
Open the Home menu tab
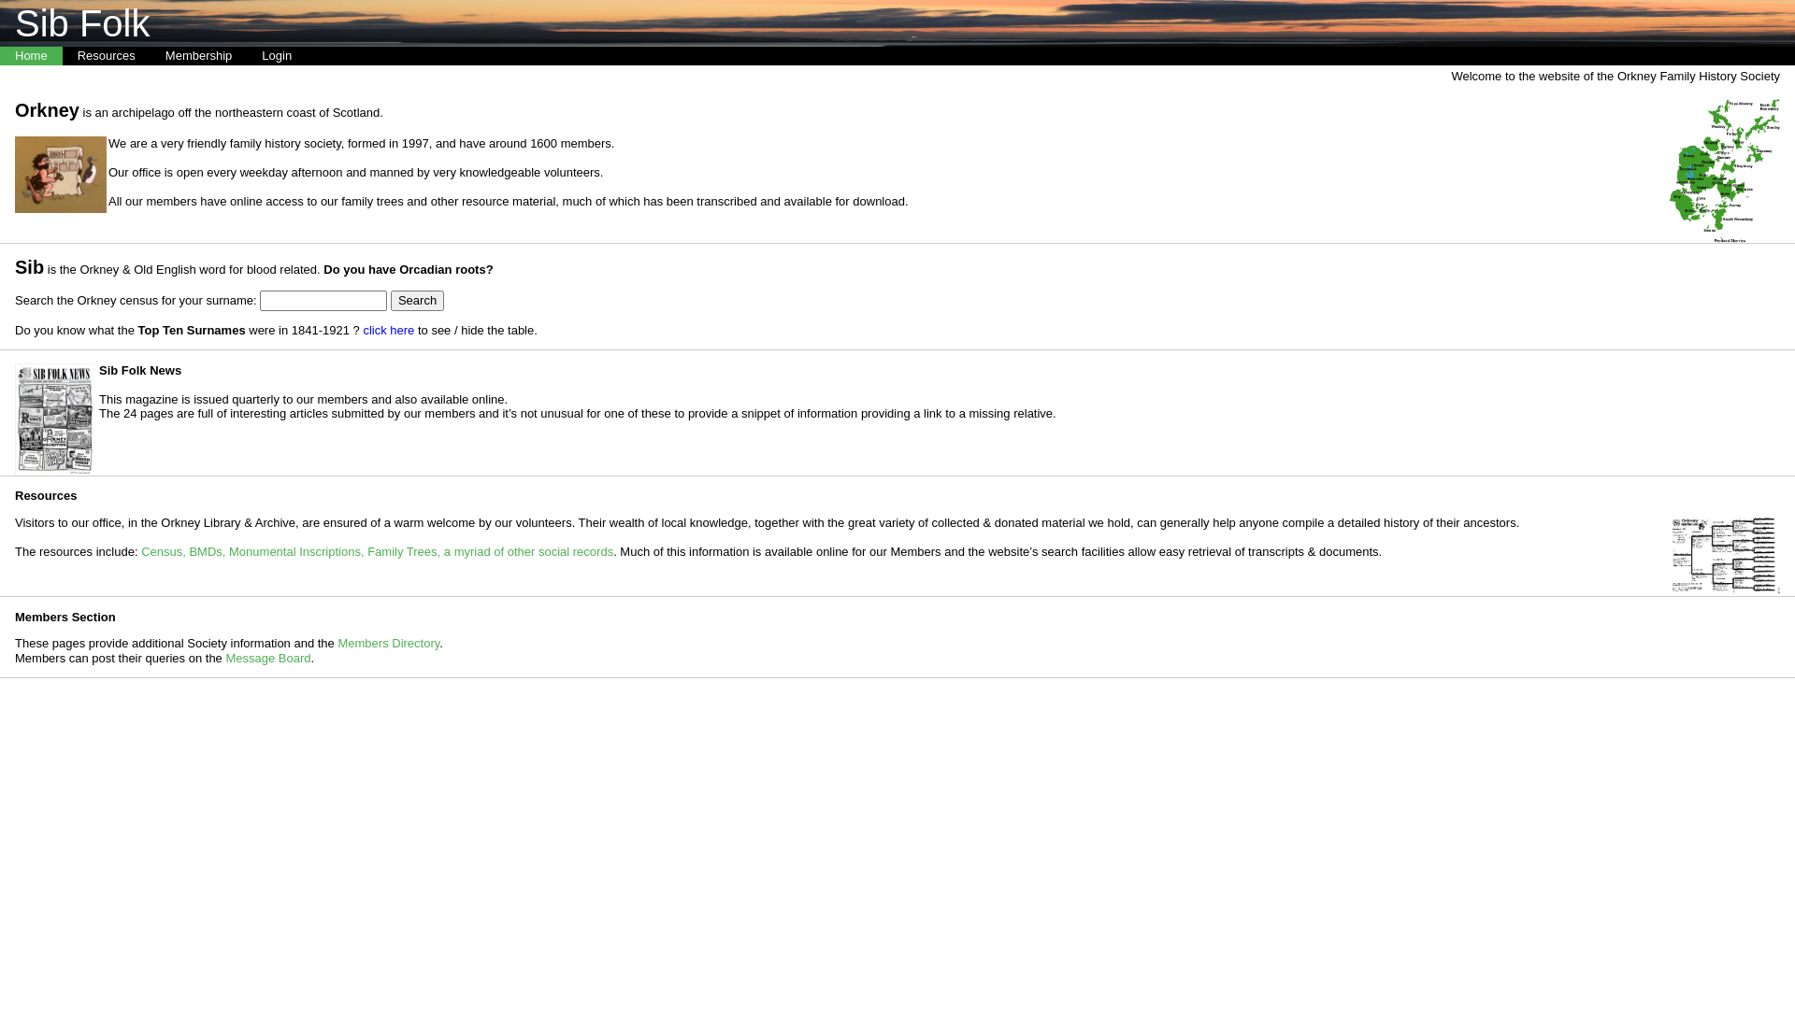31,56
